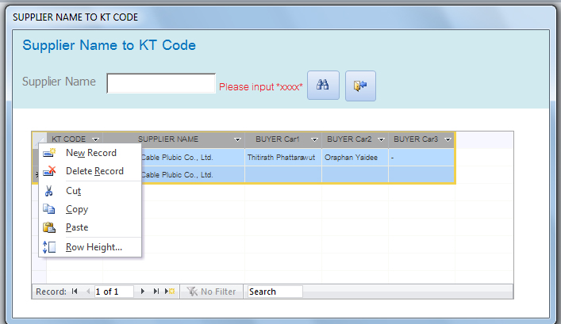The image size is (561, 324).
Task: Go to last record navigation arrow
Action: pyautogui.click(x=156, y=292)
